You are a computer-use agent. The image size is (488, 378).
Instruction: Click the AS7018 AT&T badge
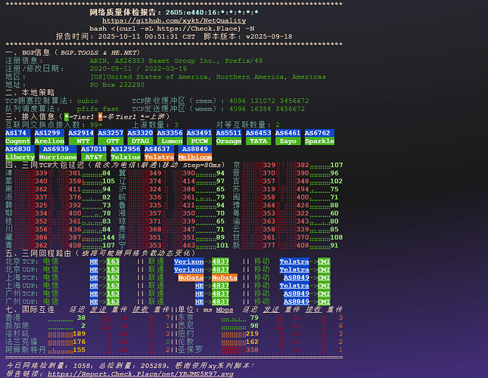(95, 153)
